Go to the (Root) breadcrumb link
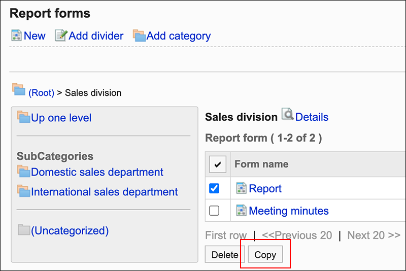Viewport: 406px width, 271px height. coord(42,93)
